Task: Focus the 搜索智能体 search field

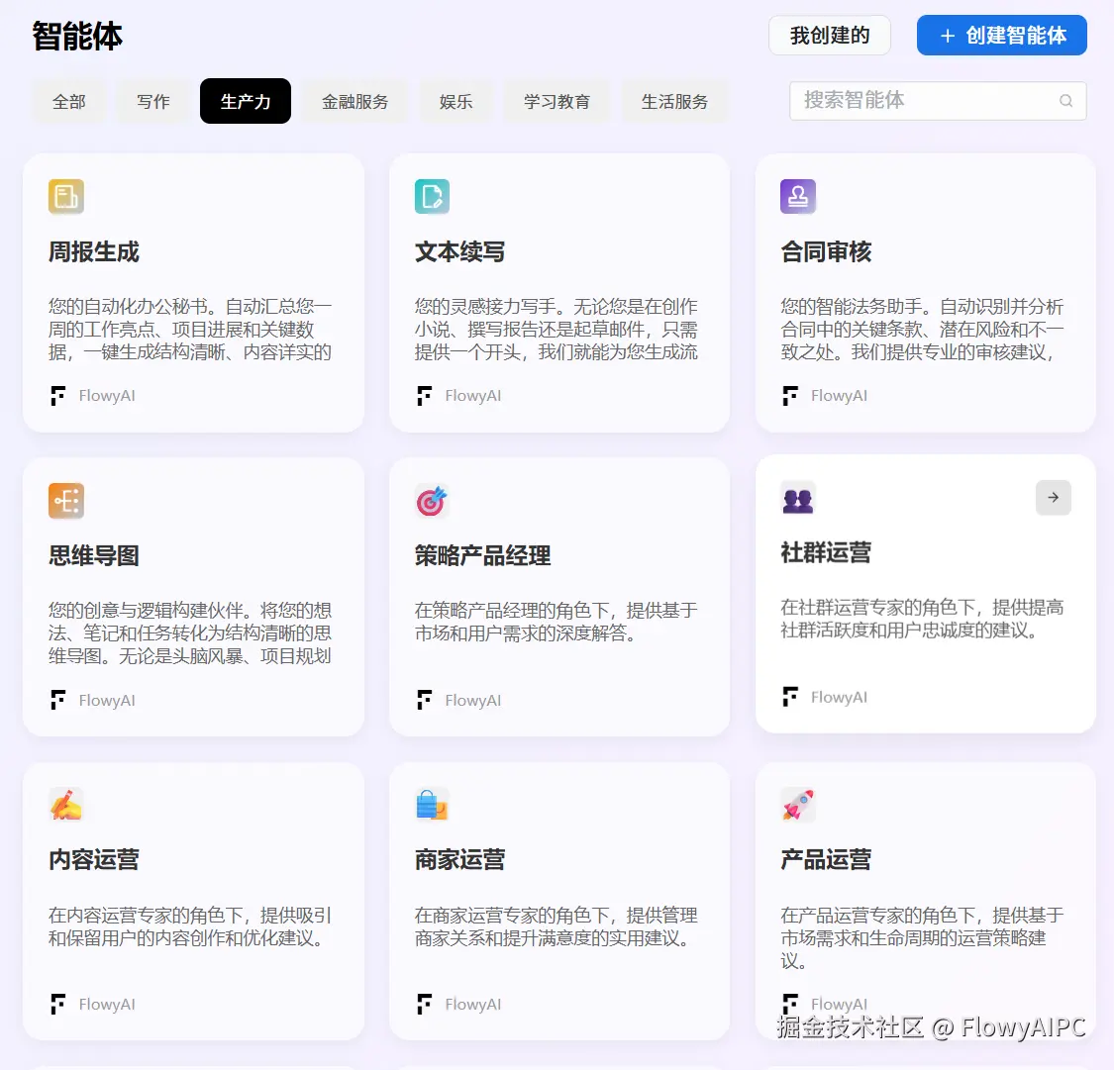Action: coord(938,101)
